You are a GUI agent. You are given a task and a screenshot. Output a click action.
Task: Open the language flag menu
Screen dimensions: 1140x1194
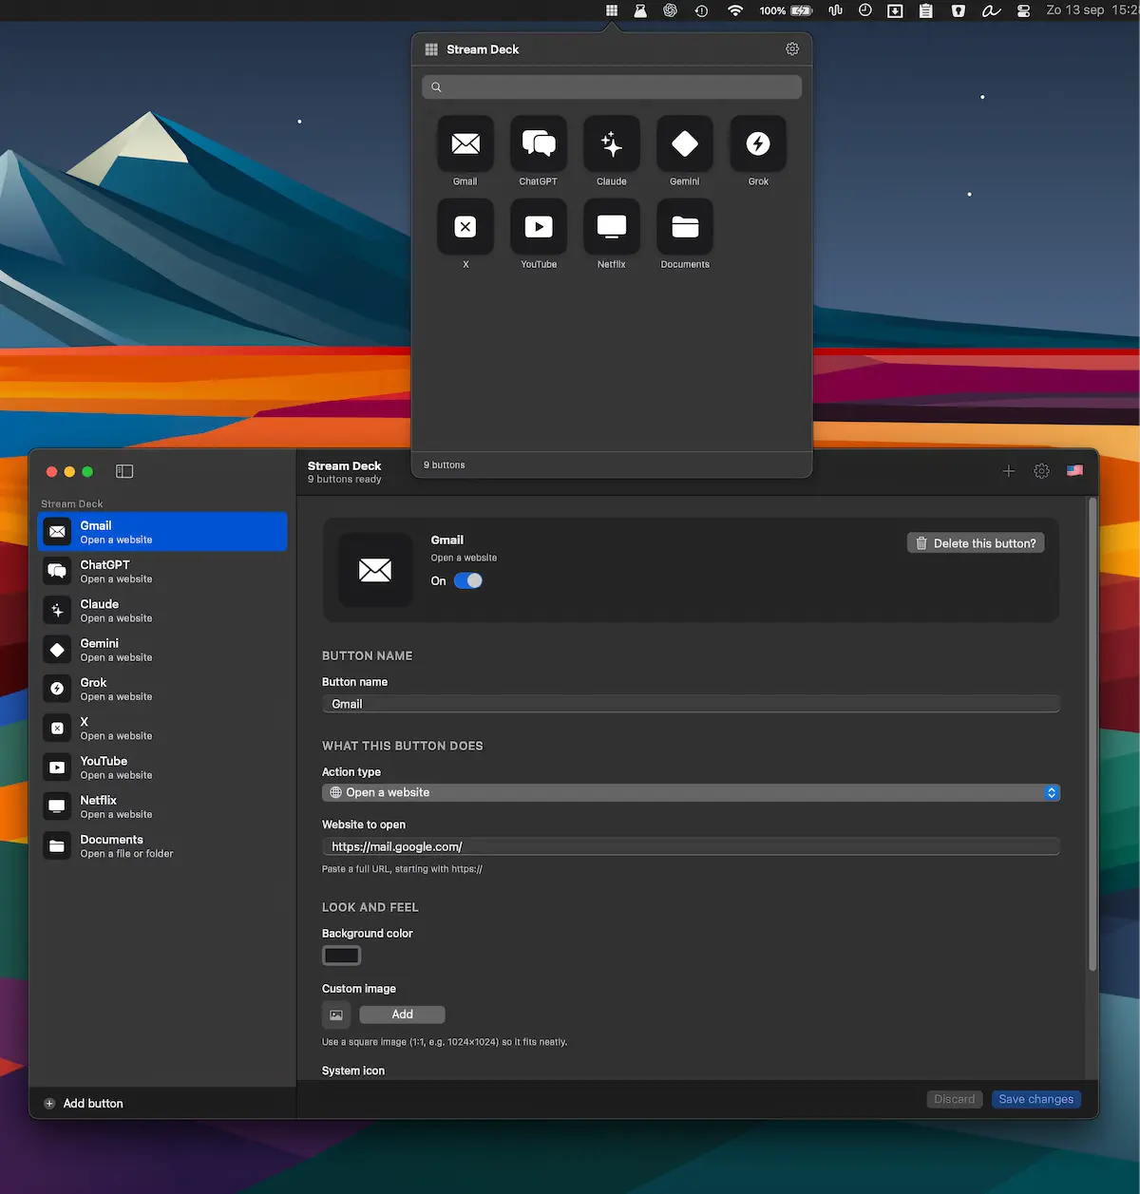click(1074, 470)
